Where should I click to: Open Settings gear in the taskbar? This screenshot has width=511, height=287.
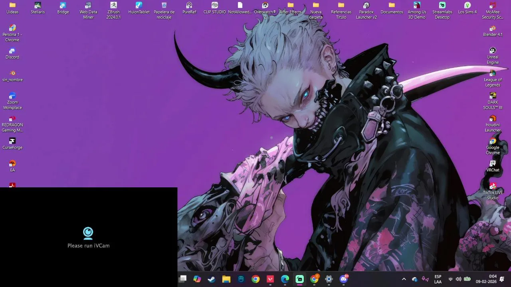coord(329,279)
